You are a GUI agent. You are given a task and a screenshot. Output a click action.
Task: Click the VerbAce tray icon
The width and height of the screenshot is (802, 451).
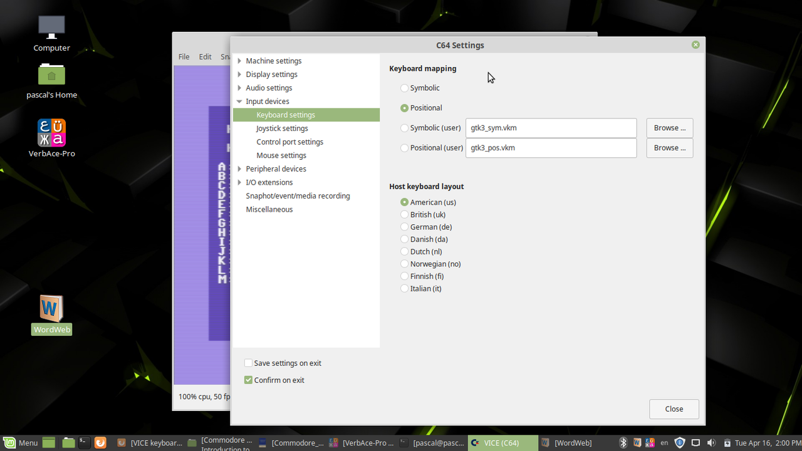[650, 443]
